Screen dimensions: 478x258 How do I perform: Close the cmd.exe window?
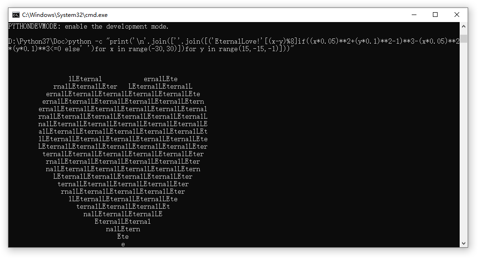[x=457, y=15]
